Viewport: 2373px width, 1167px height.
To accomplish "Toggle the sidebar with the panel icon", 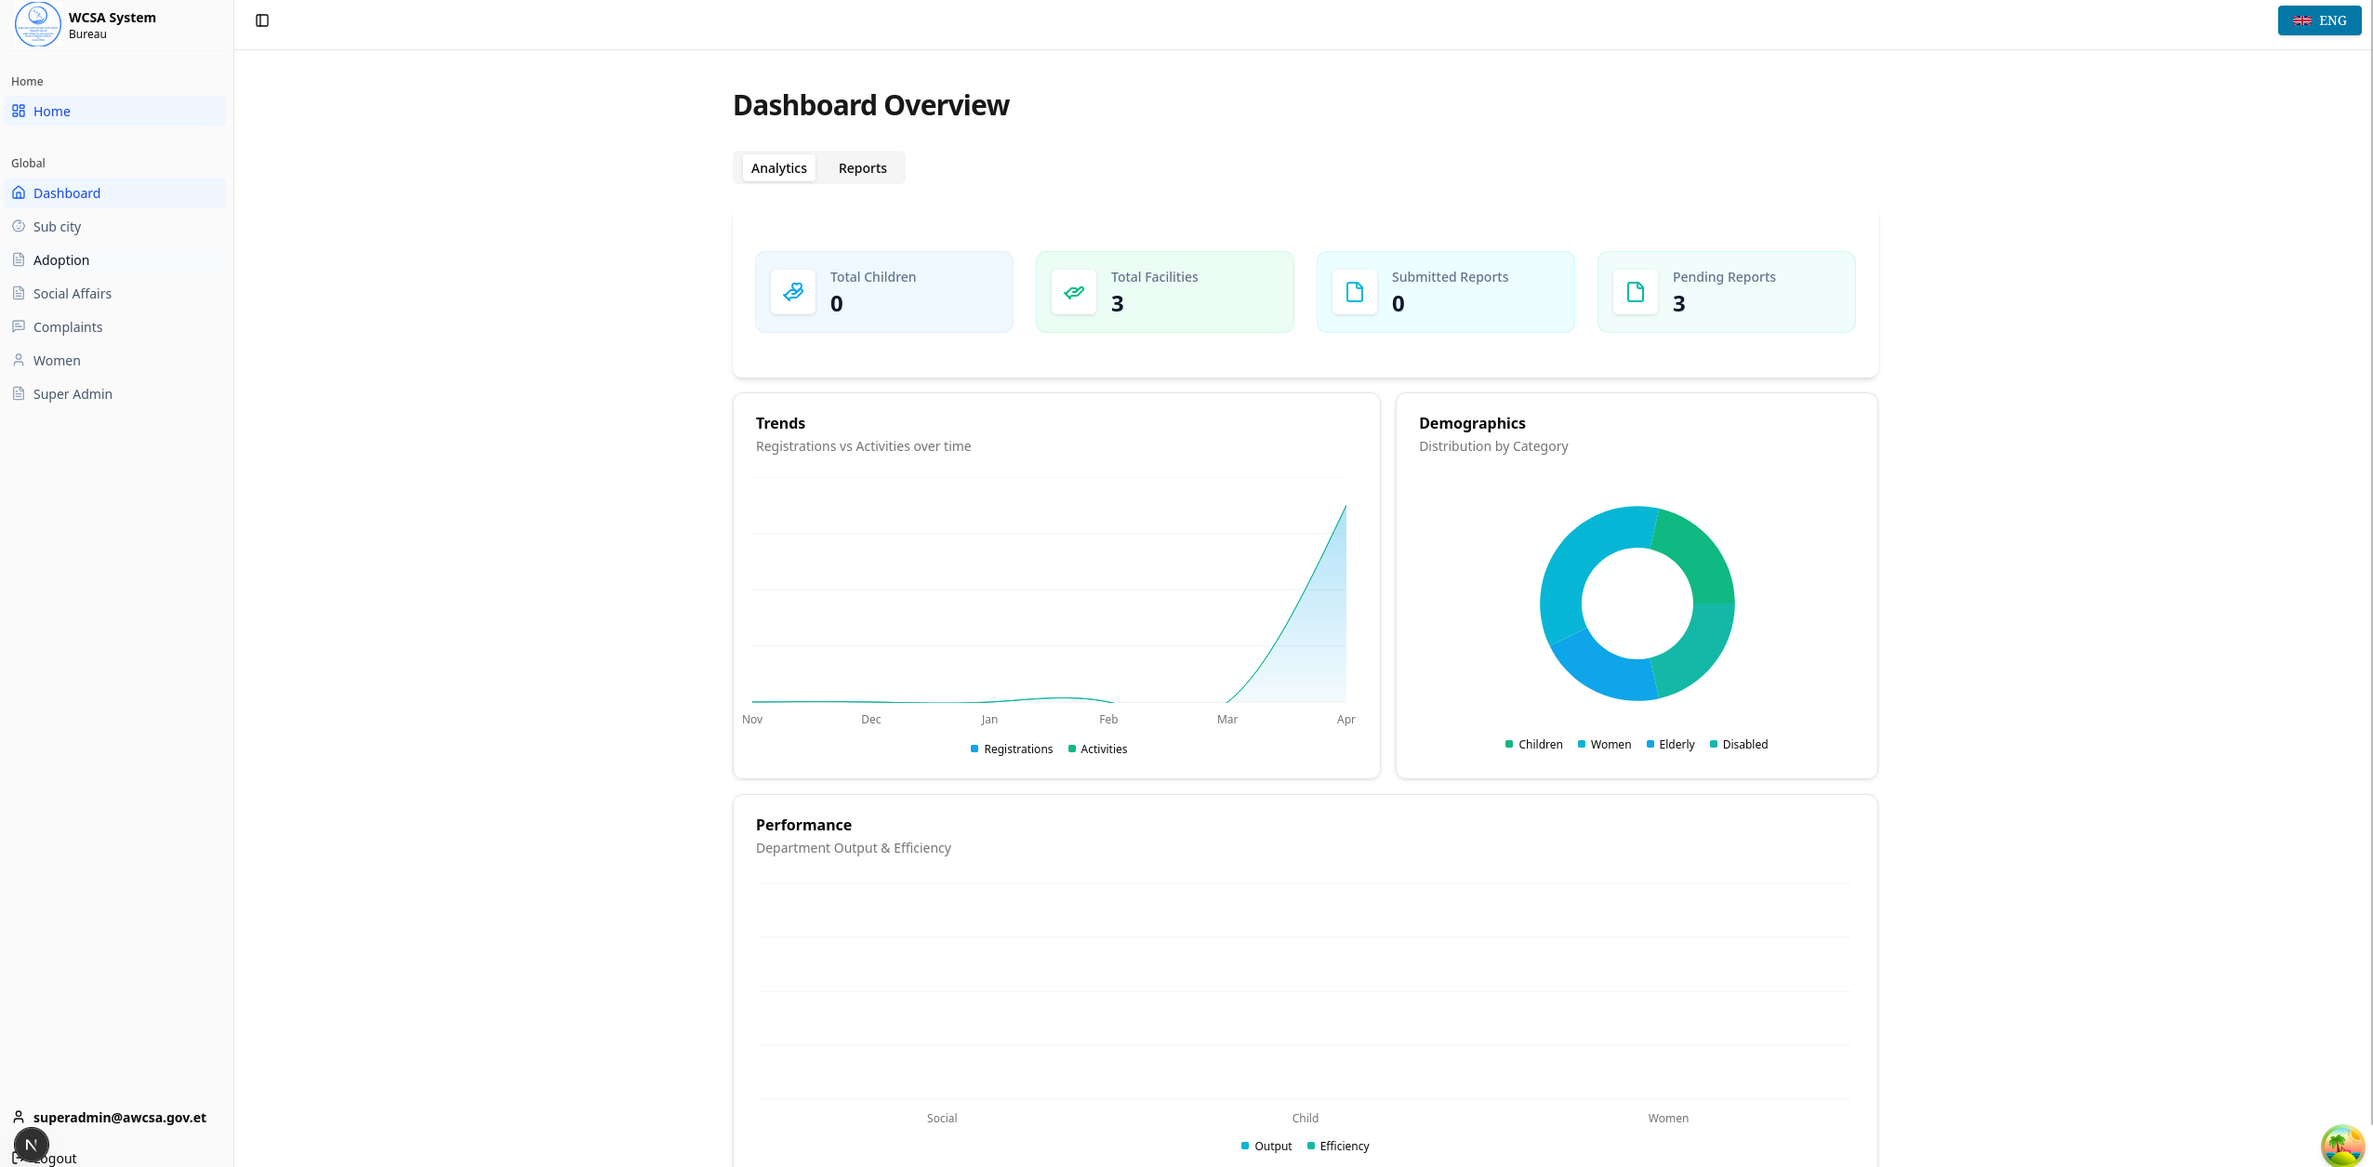I will tap(261, 20).
